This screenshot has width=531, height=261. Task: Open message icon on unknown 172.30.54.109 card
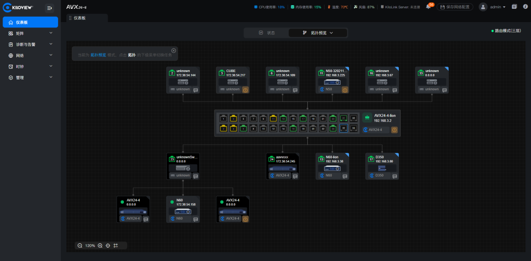(x=295, y=90)
